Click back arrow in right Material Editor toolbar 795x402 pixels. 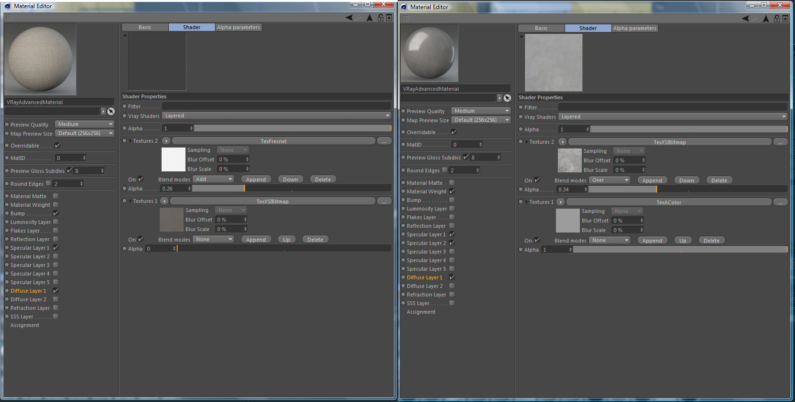pyautogui.click(x=746, y=19)
